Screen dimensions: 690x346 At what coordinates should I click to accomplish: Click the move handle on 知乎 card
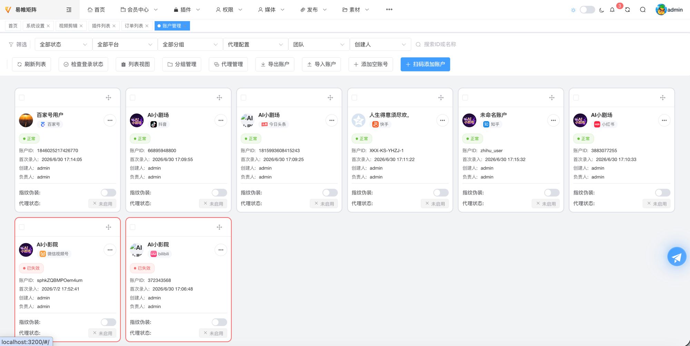pos(552,98)
